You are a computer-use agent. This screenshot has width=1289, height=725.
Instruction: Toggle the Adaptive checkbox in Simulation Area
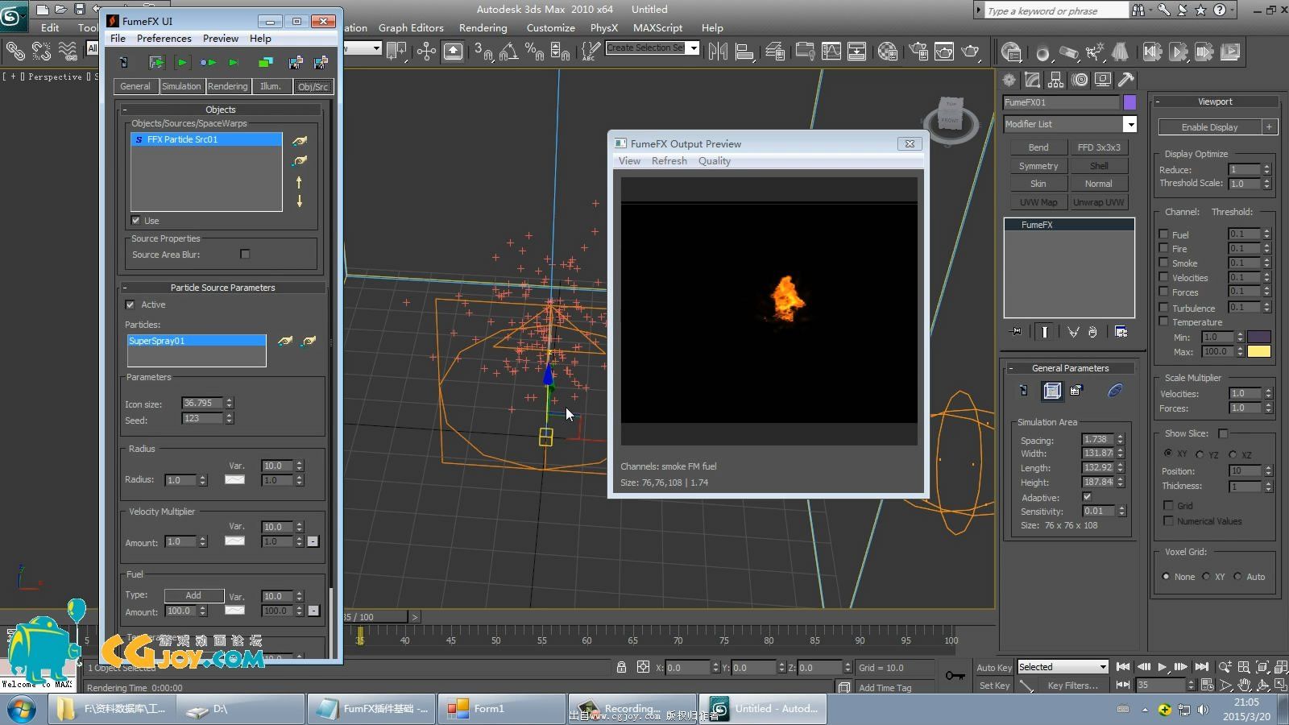tap(1087, 497)
